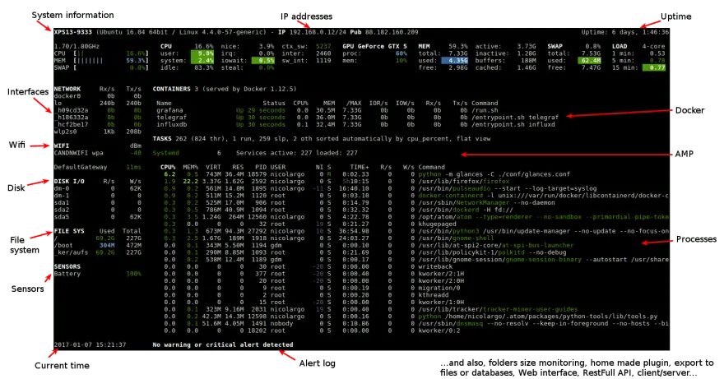724x379 pixels.
Task: Click the highlighted iowait value 0.5%
Action: click(262, 61)
